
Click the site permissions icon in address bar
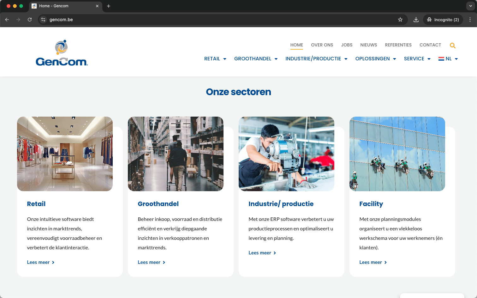coord(43,19)
